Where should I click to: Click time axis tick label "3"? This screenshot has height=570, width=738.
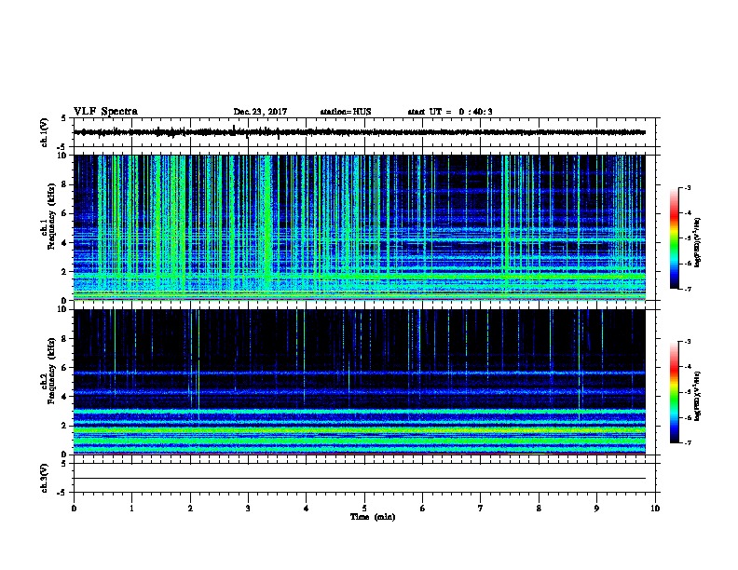click(x=248, y=509)
